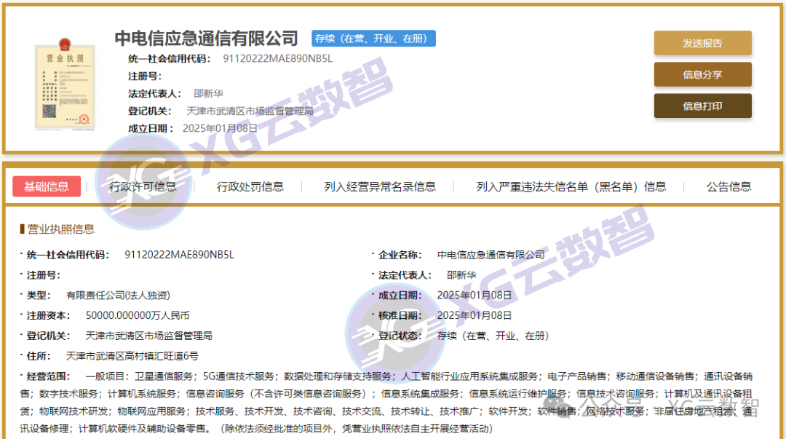View the 列入经营异常名录信息 tab
The image size is (786, 439).
tap(379, 186)
